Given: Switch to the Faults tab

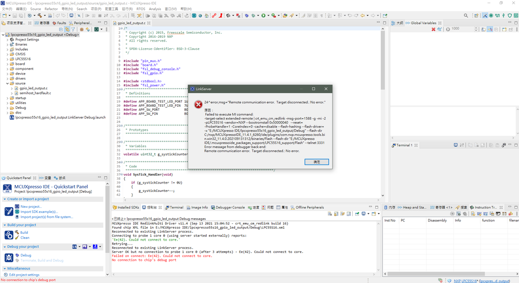Looking at the screenshot, I should (x=59, y=23).
